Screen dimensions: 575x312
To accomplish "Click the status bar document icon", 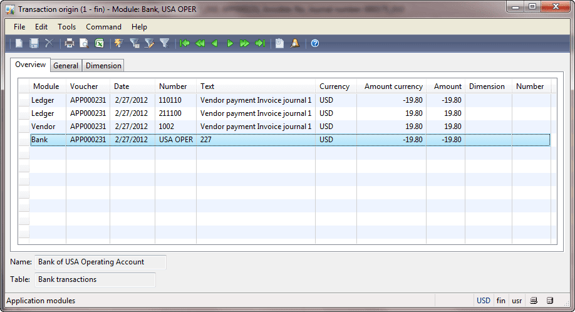I will pos(550,301).
